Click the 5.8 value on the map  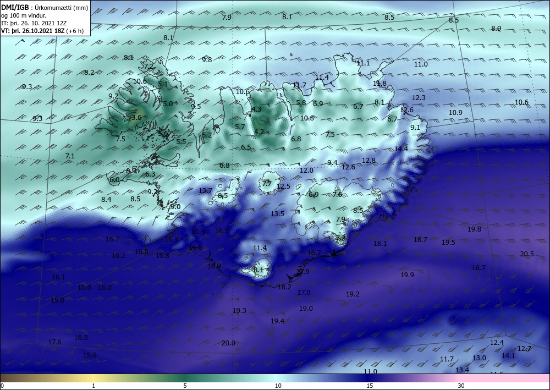point(301,103)
